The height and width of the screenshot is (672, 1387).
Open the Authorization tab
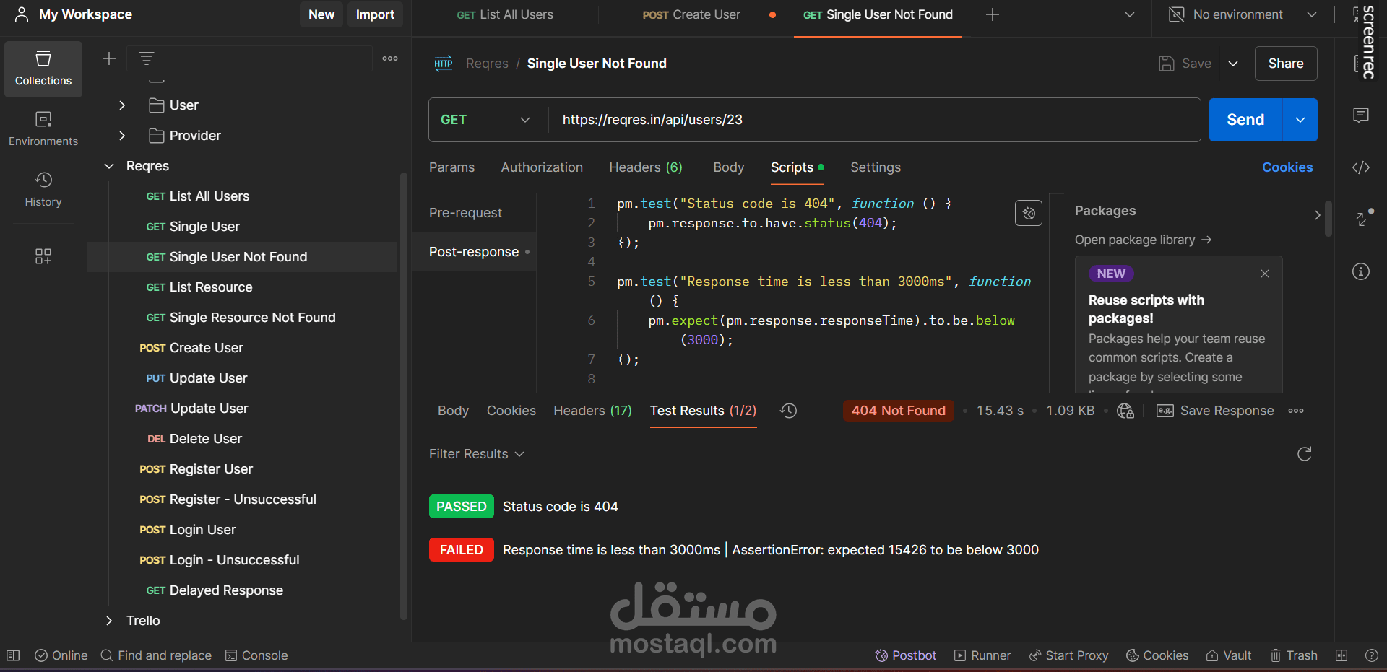(542, 167)
